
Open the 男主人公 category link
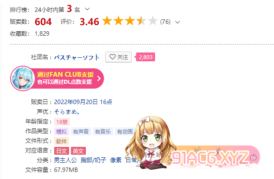click(x=65, y=160)
